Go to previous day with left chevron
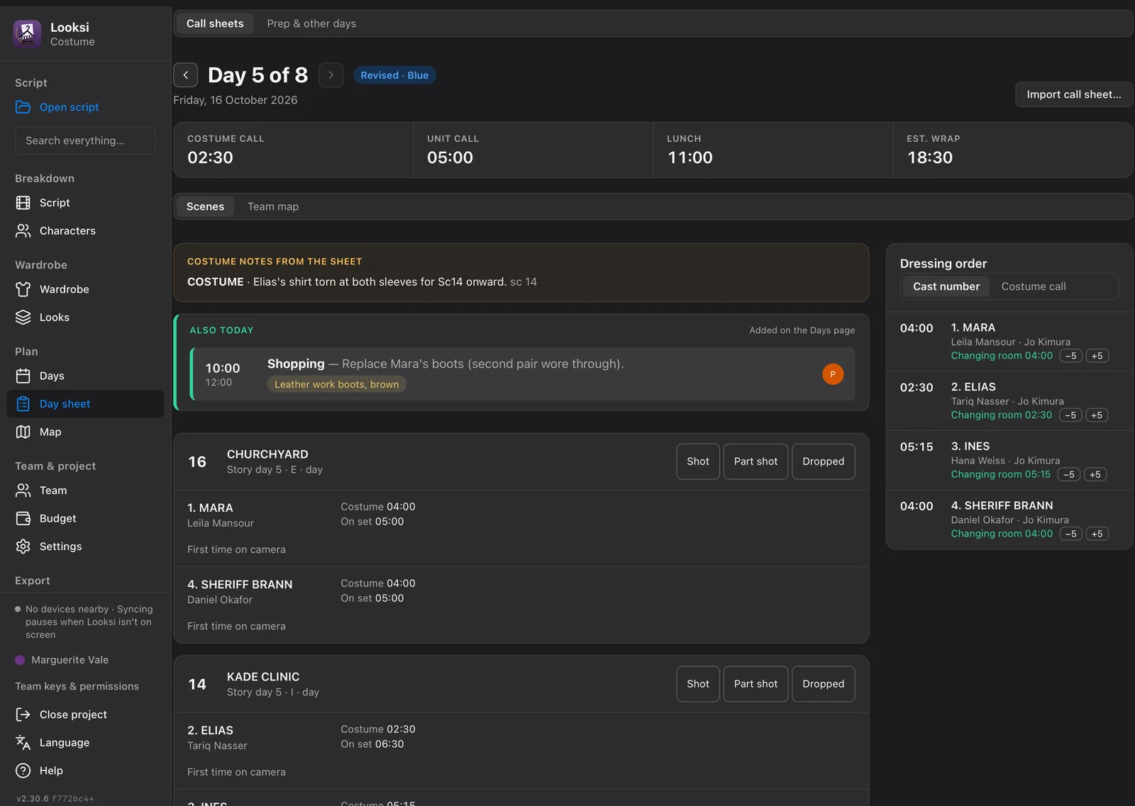The height and width of the screenshot is (806, 1135). pyautogui.click(x=186, y=75)
